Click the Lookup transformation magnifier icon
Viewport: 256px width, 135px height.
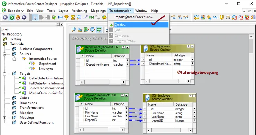coord(79,17)
